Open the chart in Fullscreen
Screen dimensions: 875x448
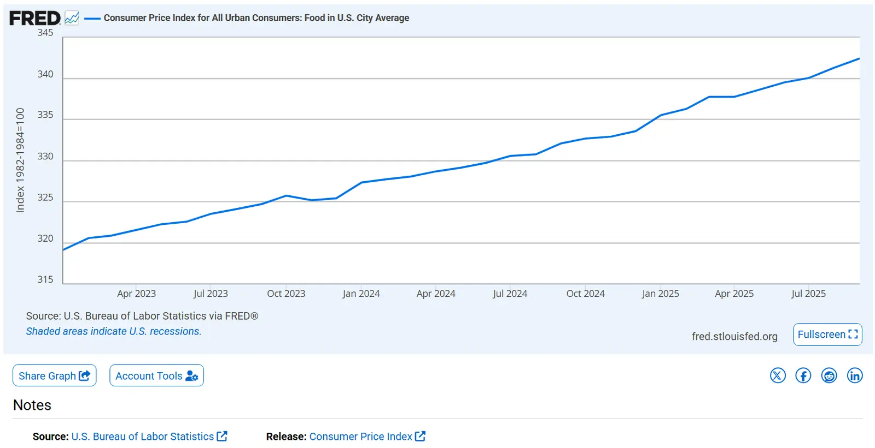[x=827, y=334]
